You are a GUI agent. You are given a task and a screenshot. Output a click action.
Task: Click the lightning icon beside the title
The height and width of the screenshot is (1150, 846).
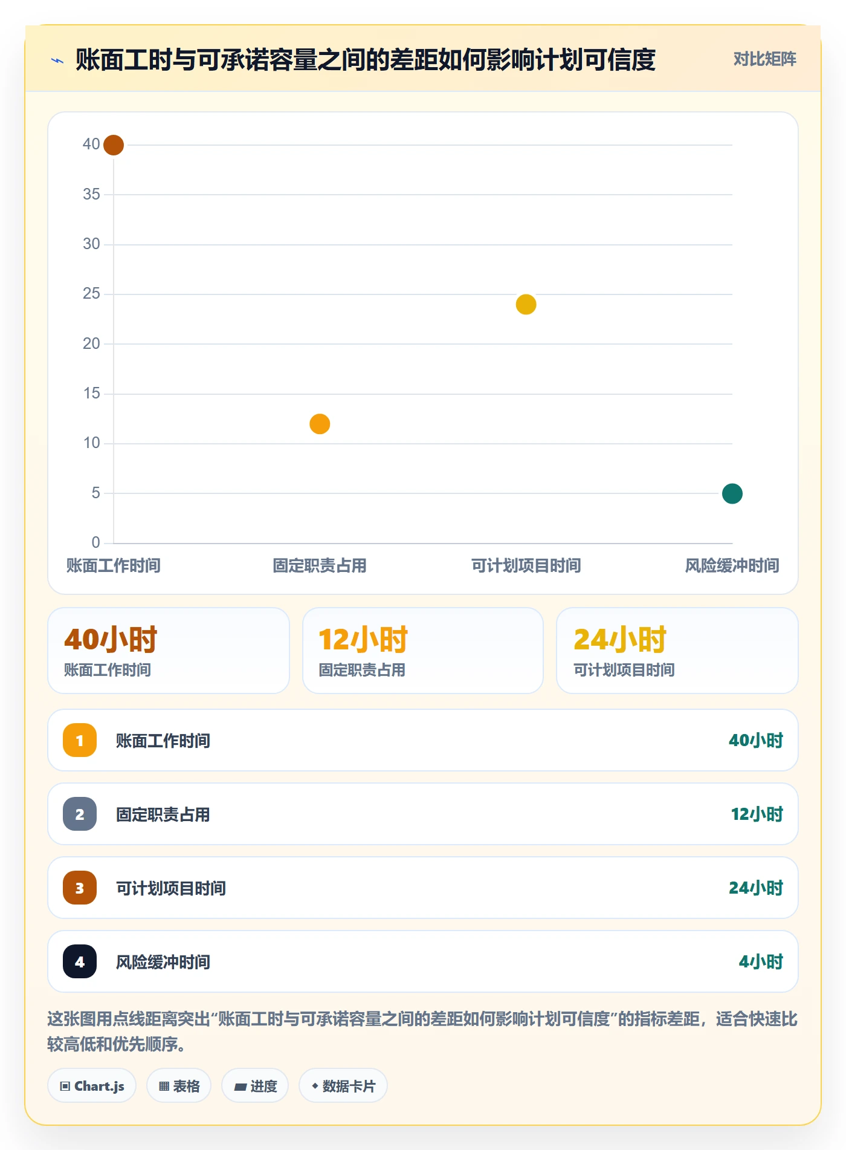57,60
